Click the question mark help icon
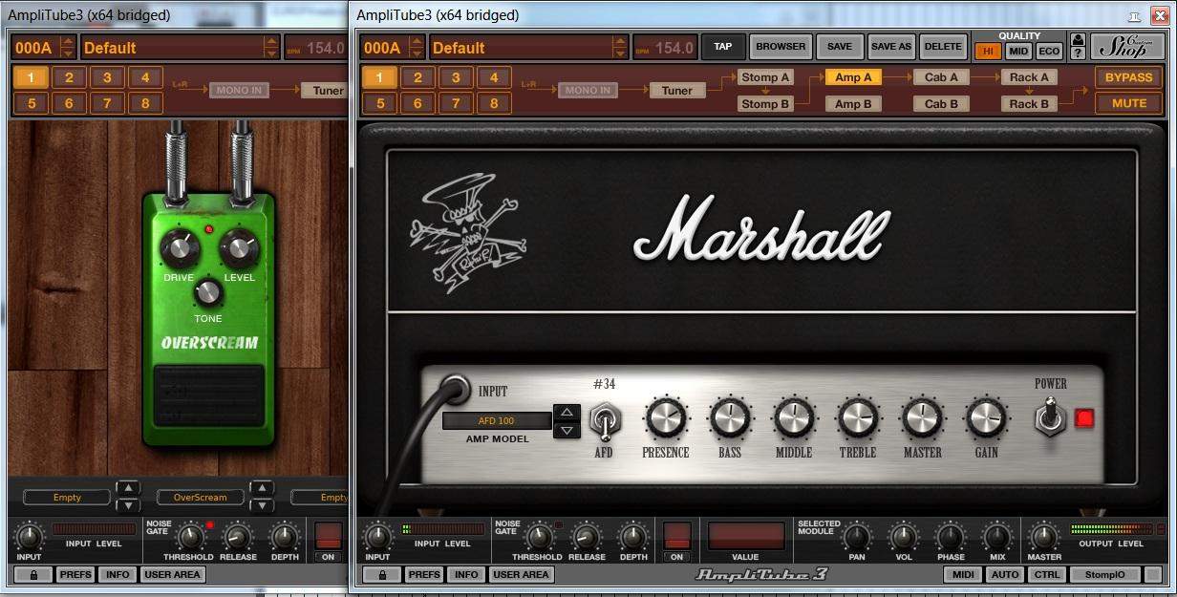Screen dimensions: 1177x597 [x=1079, y=53]
